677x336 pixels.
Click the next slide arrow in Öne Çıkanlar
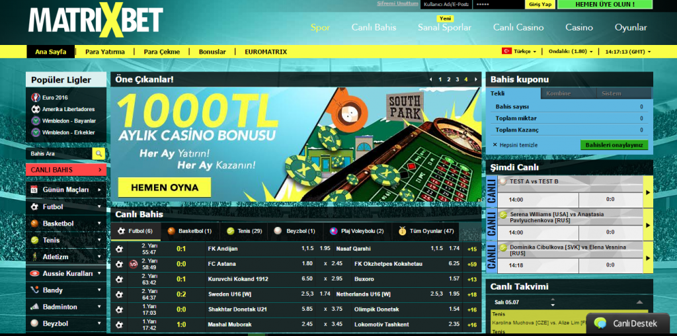(x=476, y=79)
